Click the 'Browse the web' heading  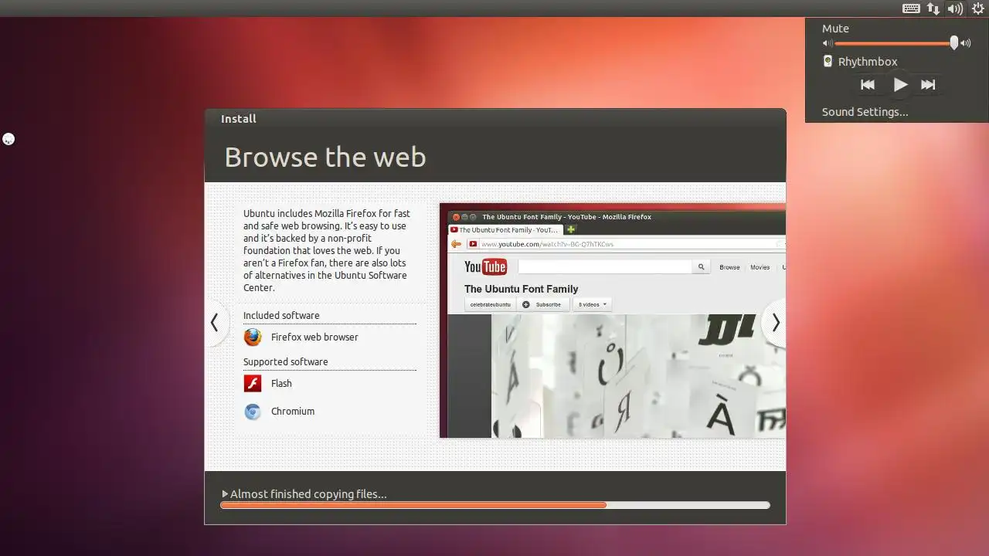[325, 158]
